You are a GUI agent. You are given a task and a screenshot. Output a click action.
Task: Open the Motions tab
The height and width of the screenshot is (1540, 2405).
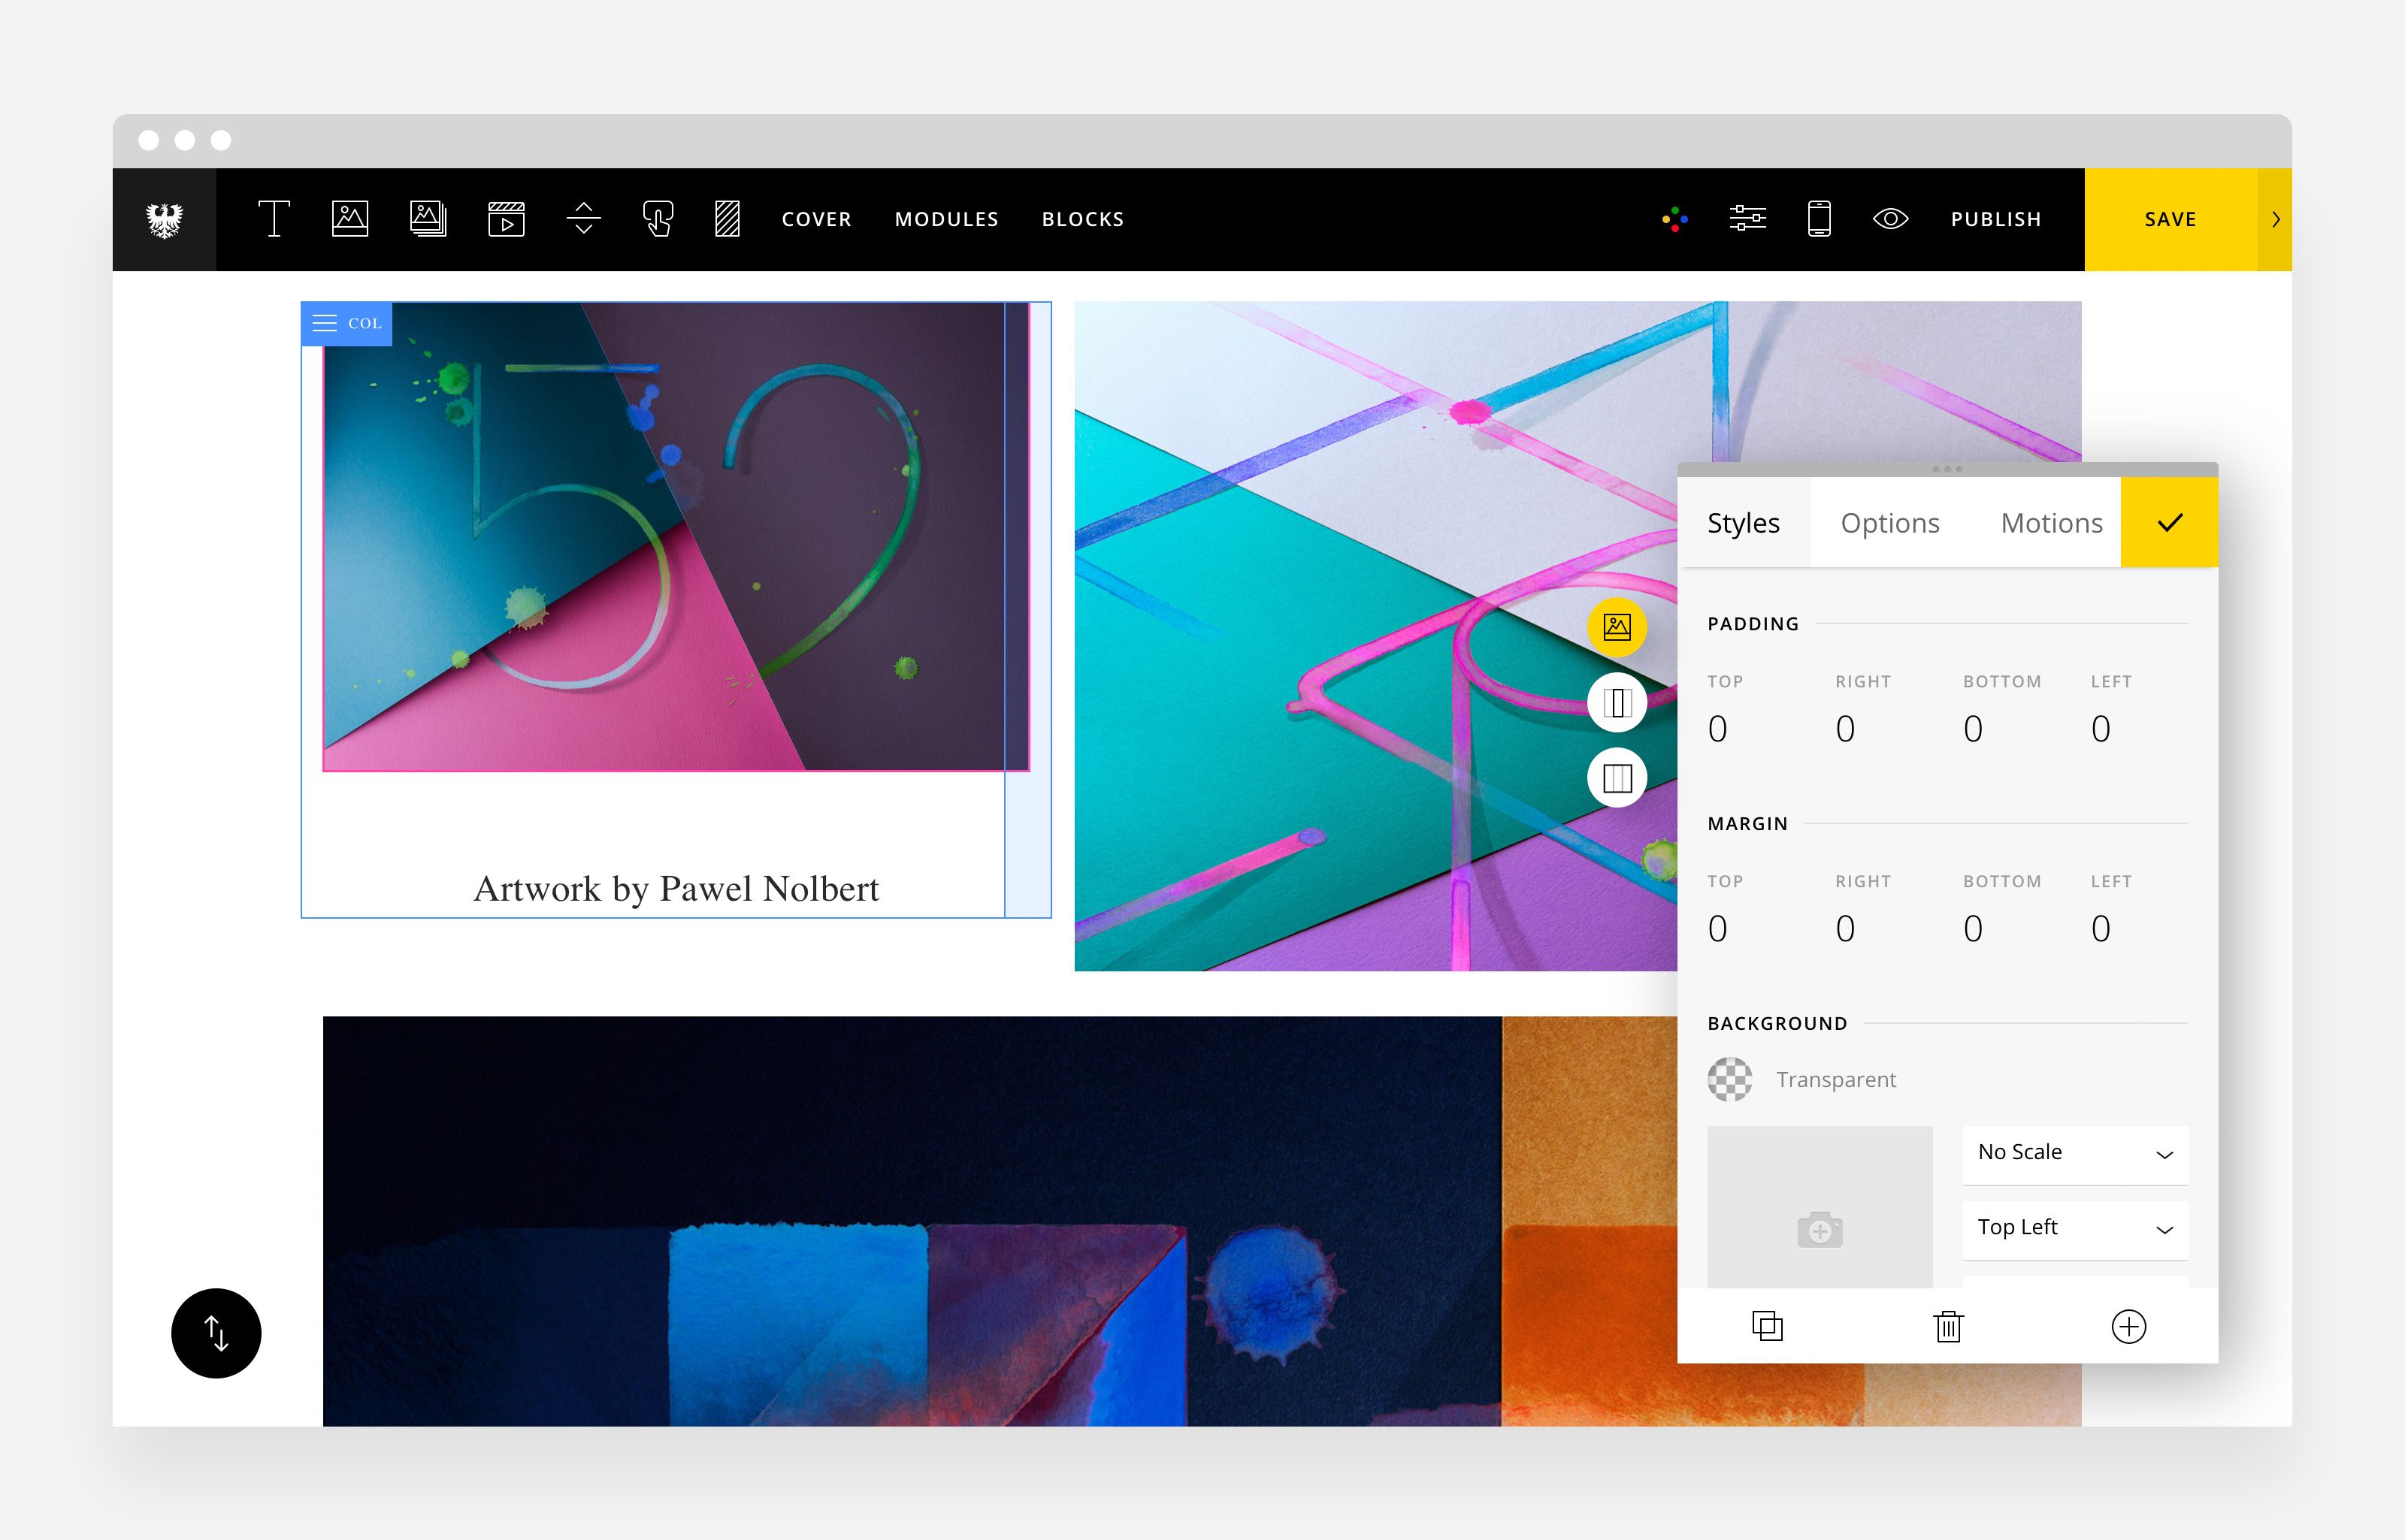click(x=2051, y=523)
